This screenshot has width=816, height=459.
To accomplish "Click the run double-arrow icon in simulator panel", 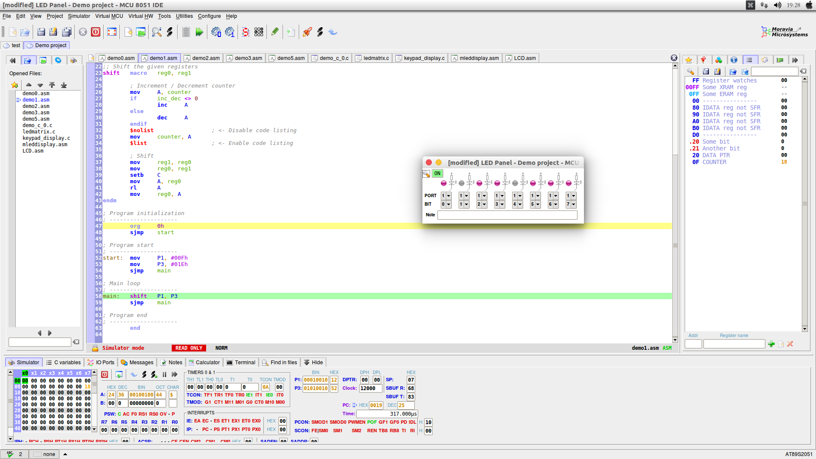I will 174,374.
